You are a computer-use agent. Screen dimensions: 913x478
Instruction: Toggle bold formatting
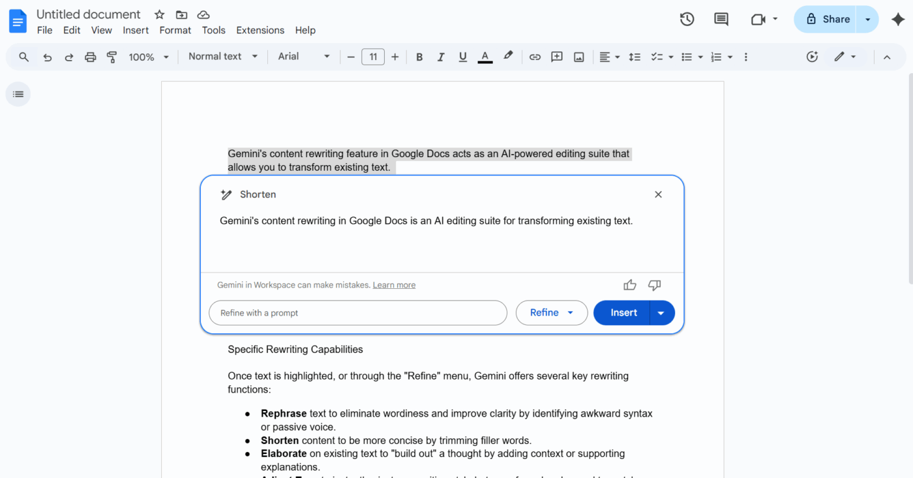419,57
